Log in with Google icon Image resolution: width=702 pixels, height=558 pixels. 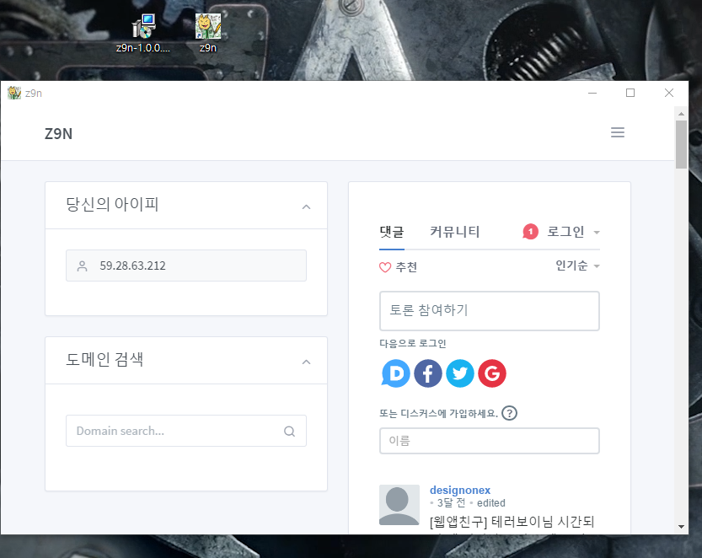(492, 373)
